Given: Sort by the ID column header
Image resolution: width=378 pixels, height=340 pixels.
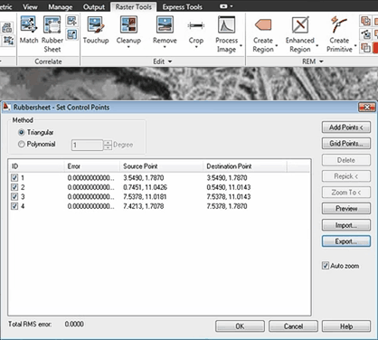Looking at the screenshot, I should 36,166.
